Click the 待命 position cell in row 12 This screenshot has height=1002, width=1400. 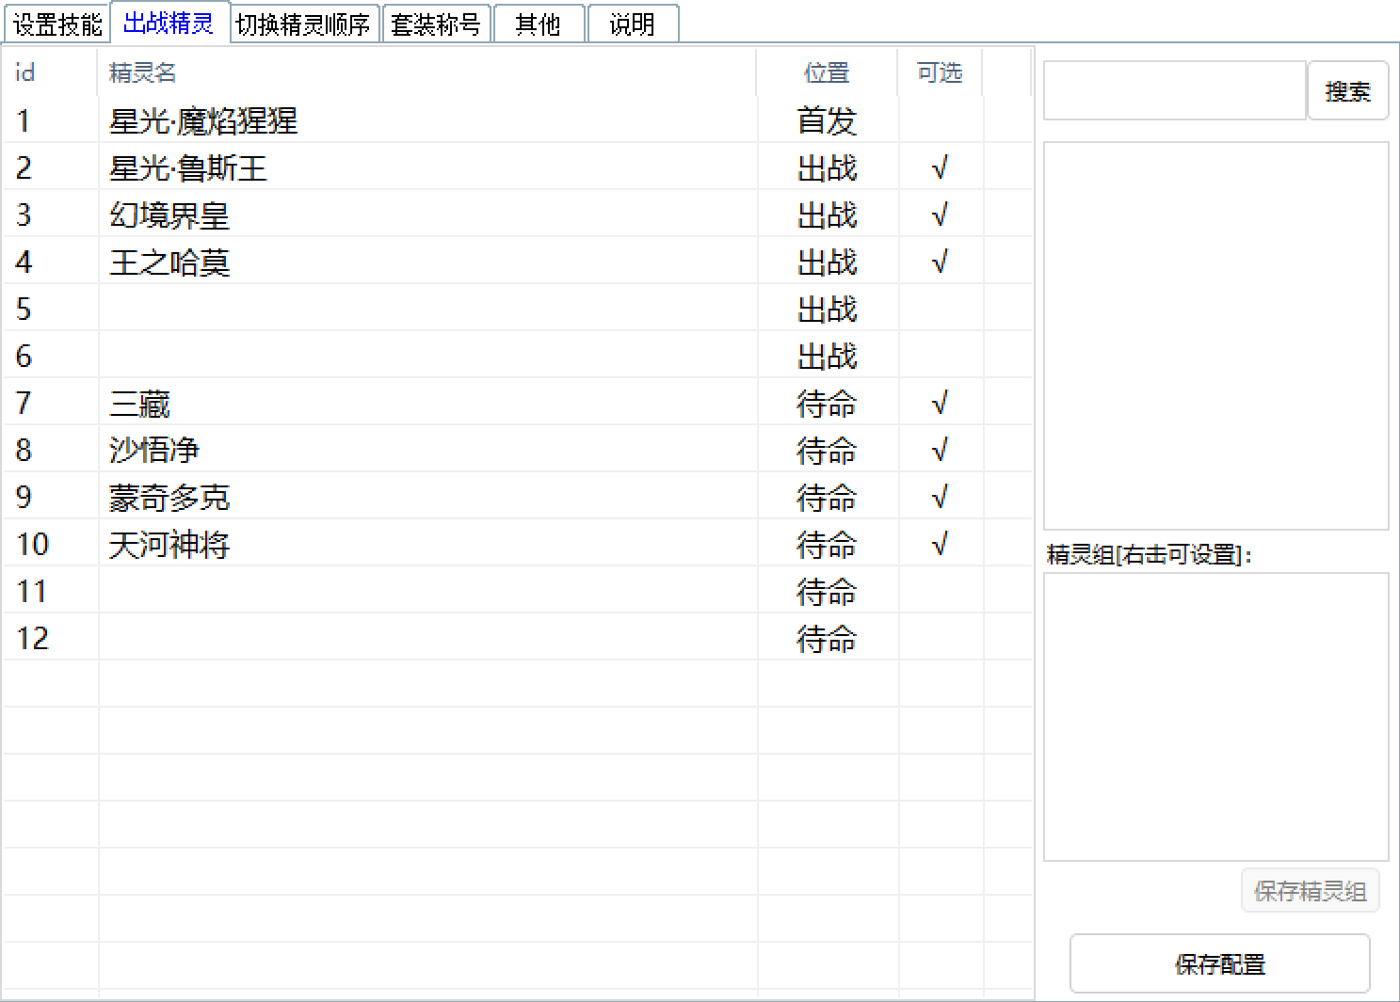[828, 638]
